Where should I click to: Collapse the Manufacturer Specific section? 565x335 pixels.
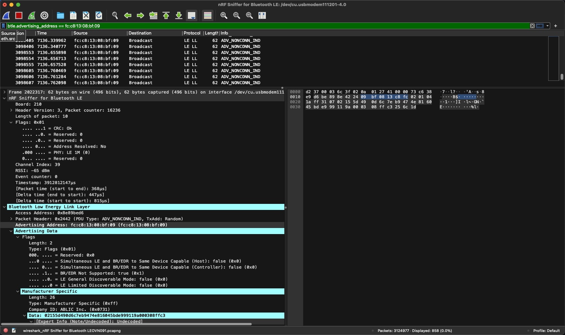click(18, 291)
